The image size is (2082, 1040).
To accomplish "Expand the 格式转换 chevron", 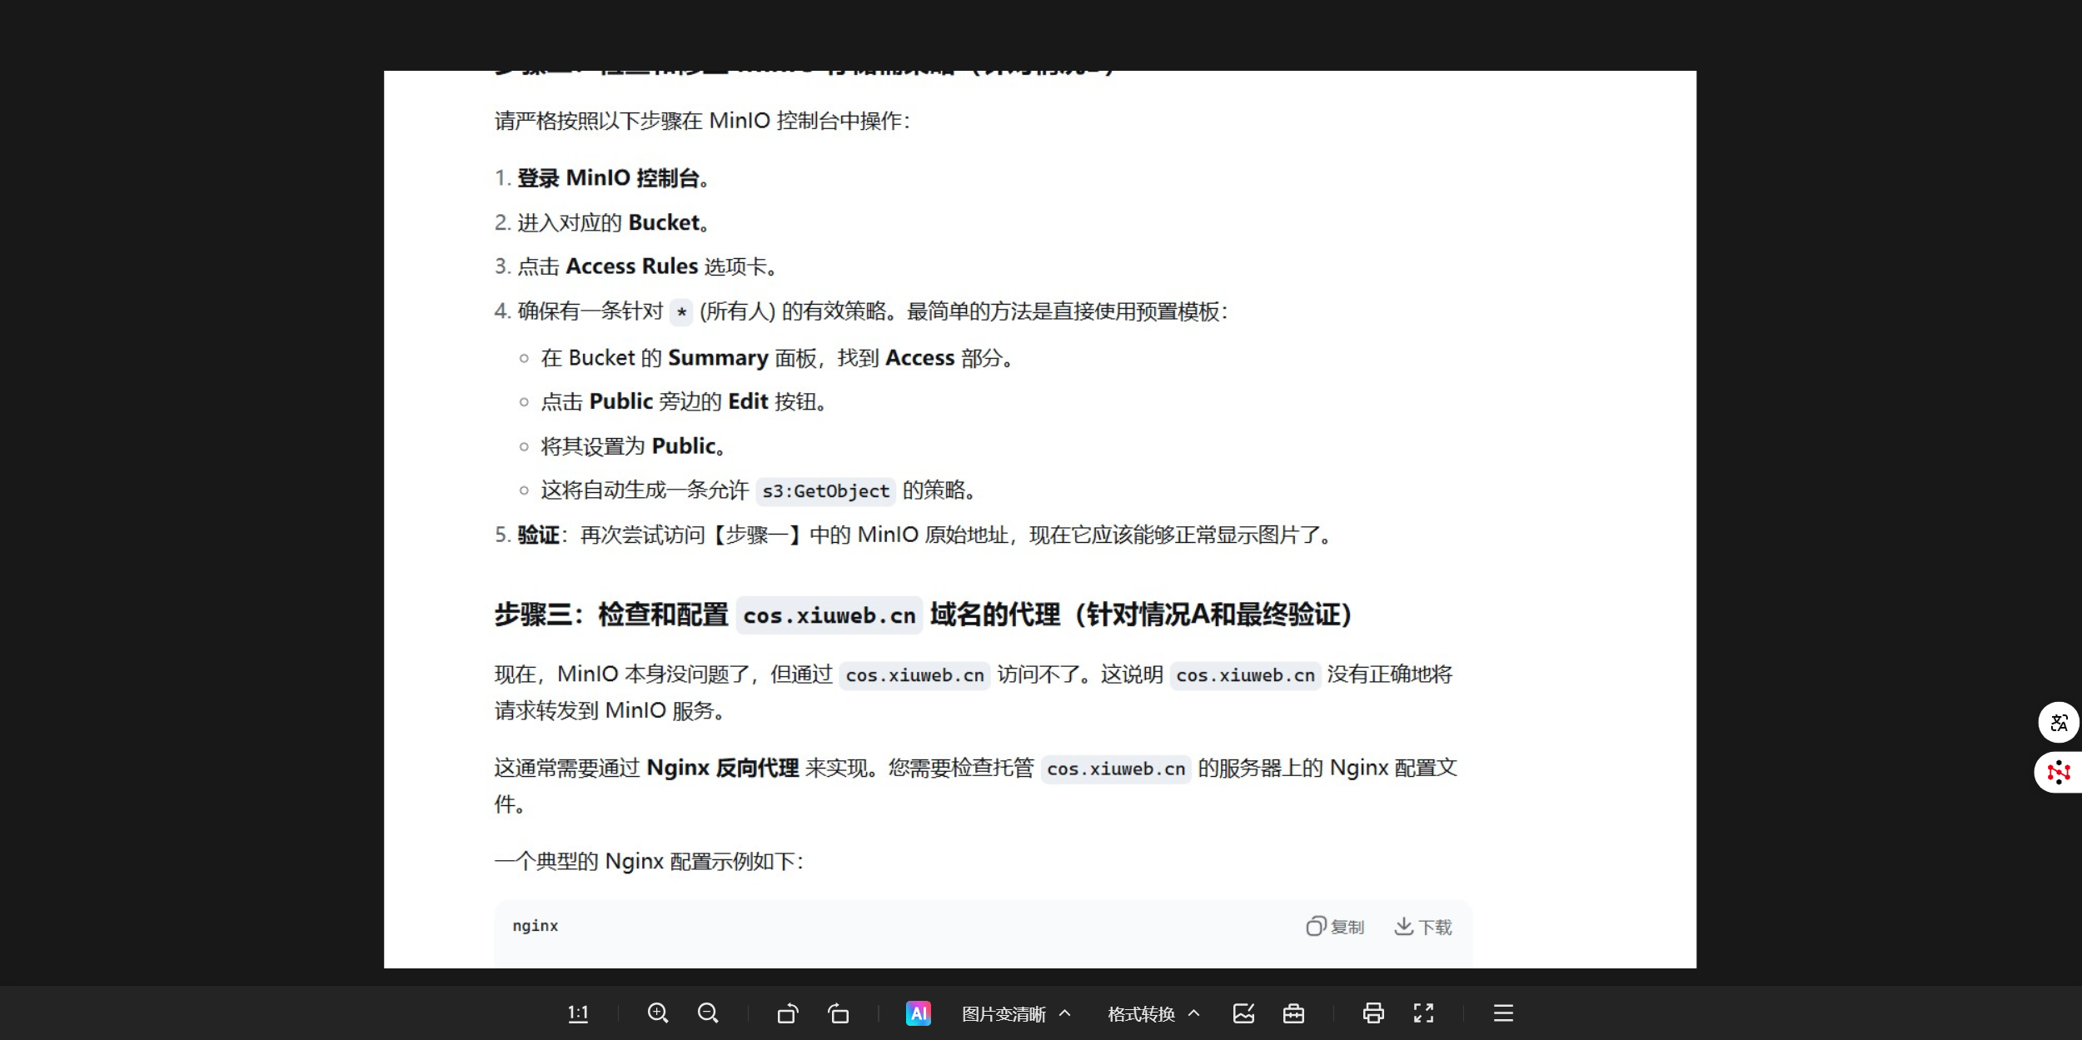I will click(x=1194, y=1013).
